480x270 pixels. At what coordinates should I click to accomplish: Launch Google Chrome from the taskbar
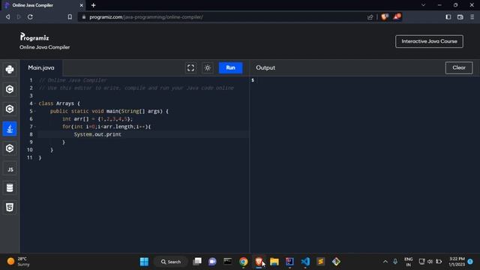coord(243,262)
